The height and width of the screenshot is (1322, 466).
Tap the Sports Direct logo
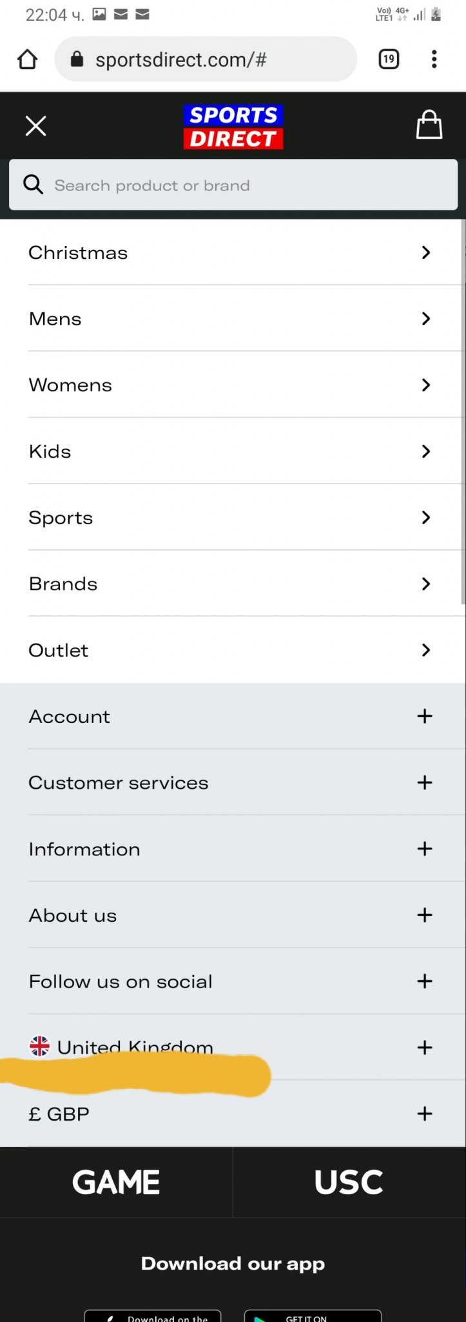point(233,127)
